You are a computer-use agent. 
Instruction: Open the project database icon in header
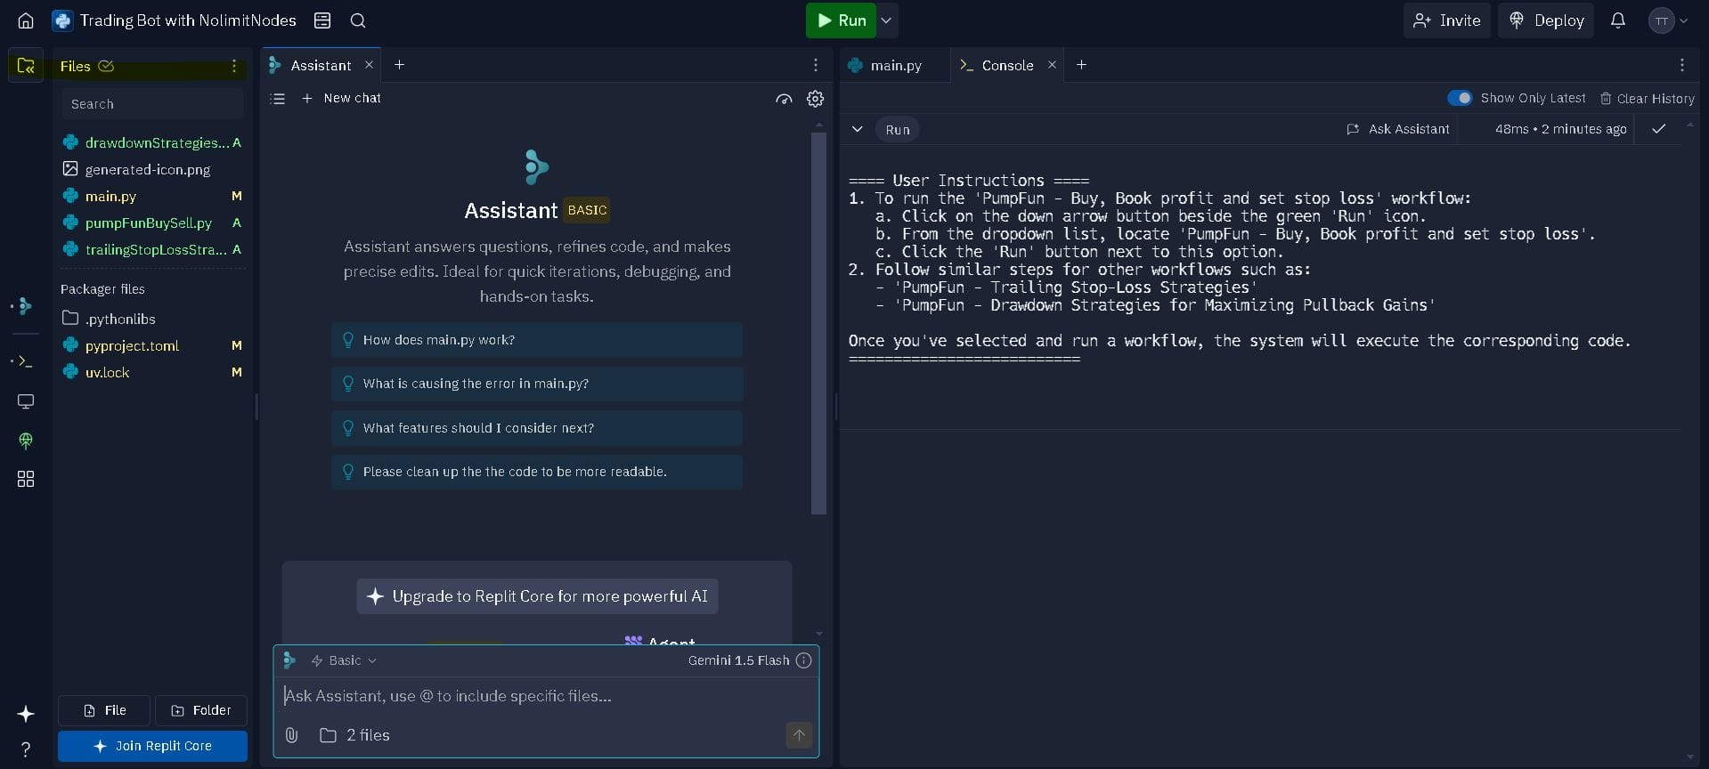[x=322, y=20]
